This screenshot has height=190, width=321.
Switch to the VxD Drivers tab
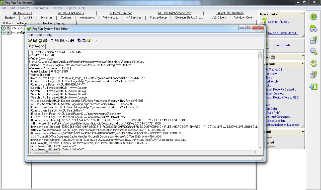click(x=219, y=17)
